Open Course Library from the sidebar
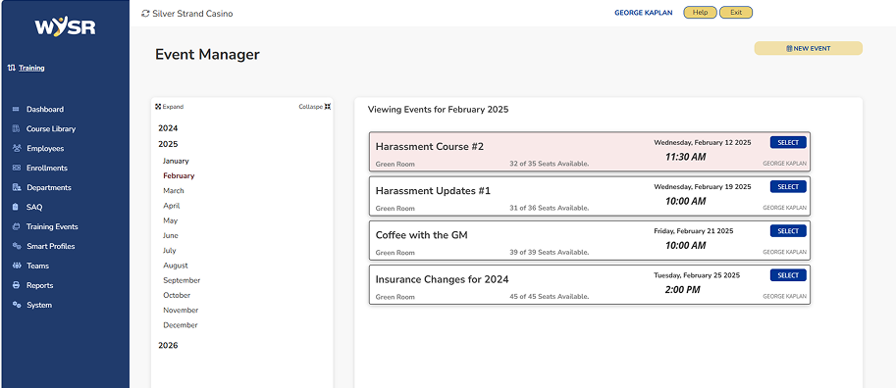Image resolution: width=896 pixels, height=388 pixels. pos(51,129)
